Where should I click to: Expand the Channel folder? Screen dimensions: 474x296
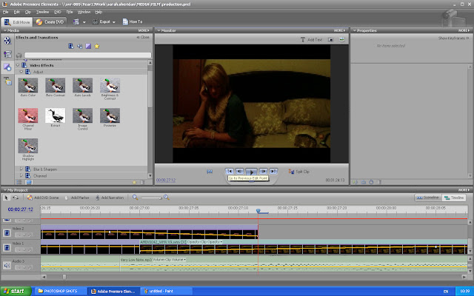[21, 176]
